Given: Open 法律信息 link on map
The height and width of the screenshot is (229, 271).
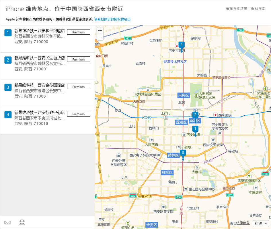Looking at the screenshot, I should [243, 223].
